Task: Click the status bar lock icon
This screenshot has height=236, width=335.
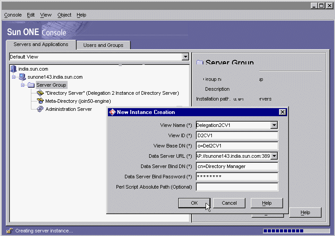Action: [9, 231]
